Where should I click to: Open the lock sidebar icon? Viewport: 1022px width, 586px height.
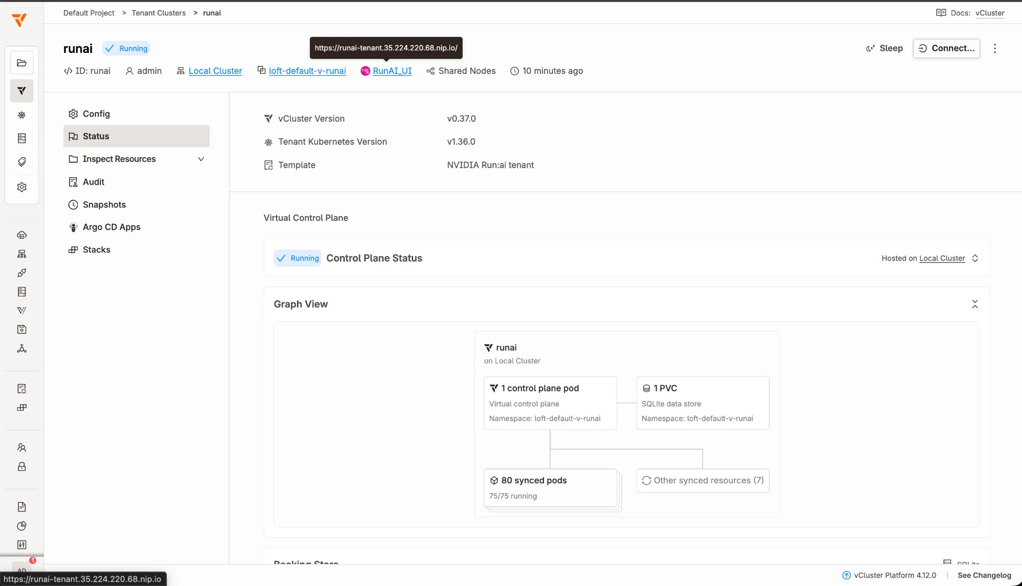21,467
